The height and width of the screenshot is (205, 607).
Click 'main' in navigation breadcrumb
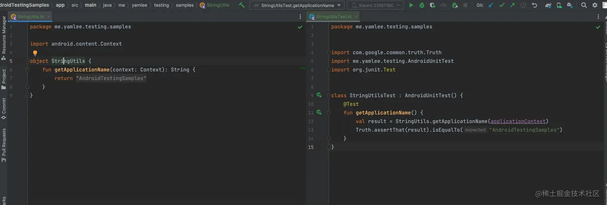point(90,5)
